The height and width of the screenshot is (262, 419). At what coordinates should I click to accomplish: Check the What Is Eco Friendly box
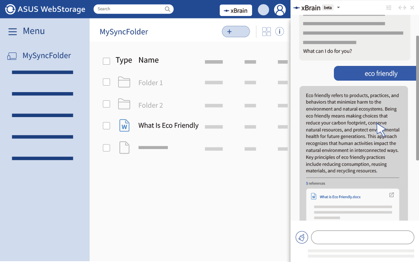[106, 126]
